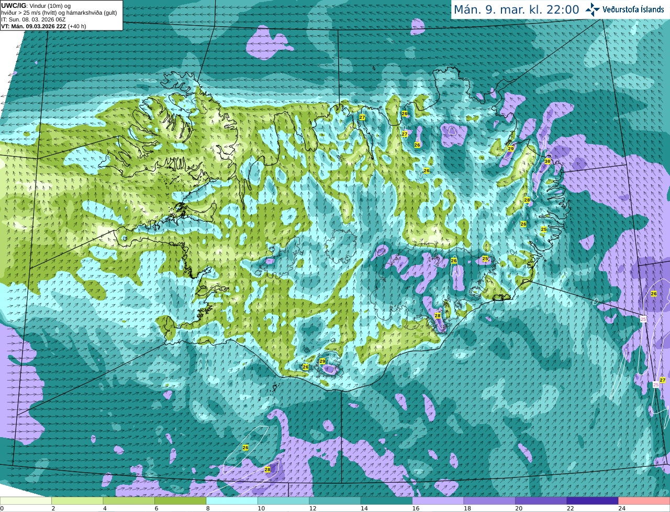Click the legend tick label 24
This screenshot has width=670, height=512.
click(x=622, y=508)
